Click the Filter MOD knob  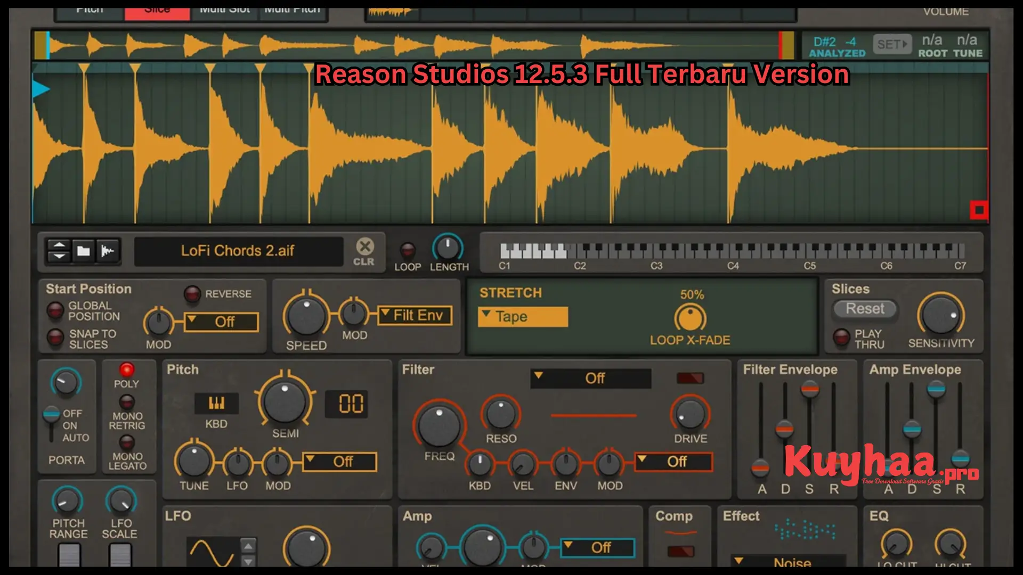[609, 464]
